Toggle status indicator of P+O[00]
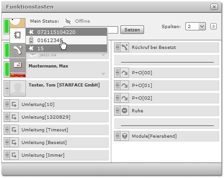224x178 pixels. [x=117, y=72]
